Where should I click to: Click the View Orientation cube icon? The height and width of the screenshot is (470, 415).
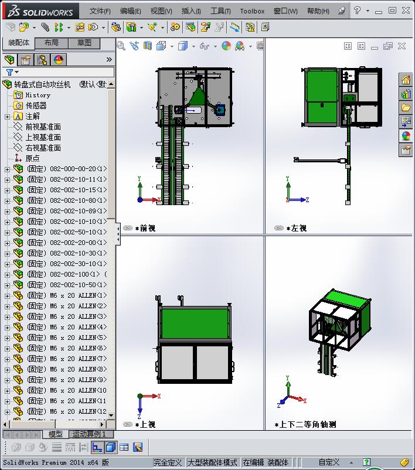(161, 46)
